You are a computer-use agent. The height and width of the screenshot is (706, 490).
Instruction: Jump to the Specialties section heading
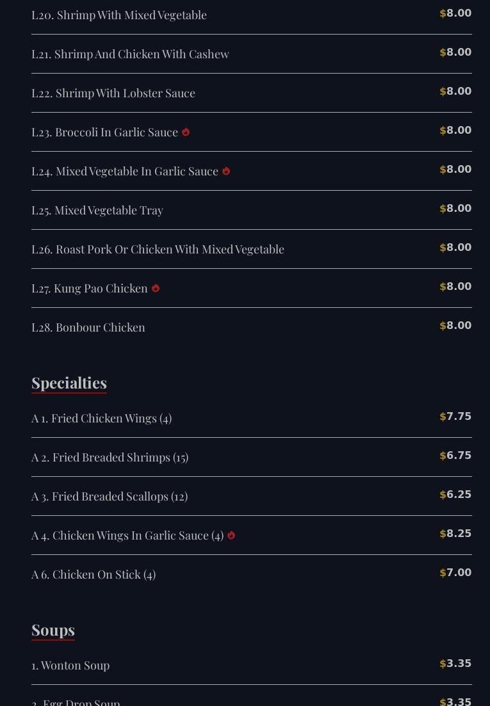69,383
